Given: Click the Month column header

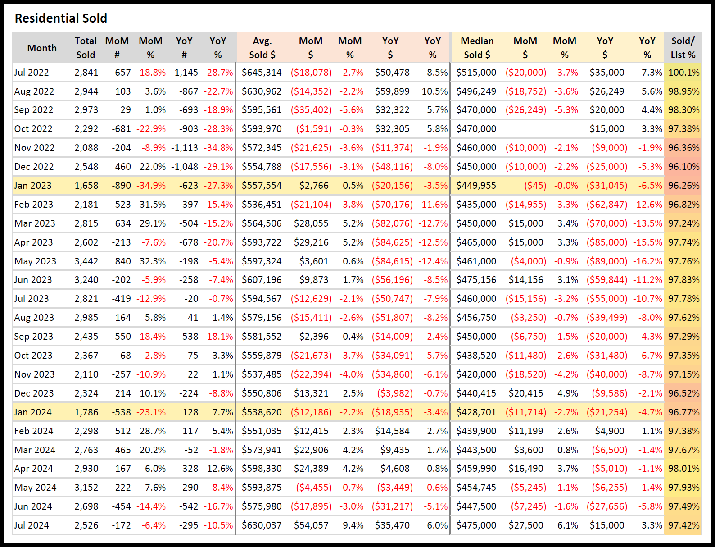Looking at the screenshot, I should (x=42, y=48).
